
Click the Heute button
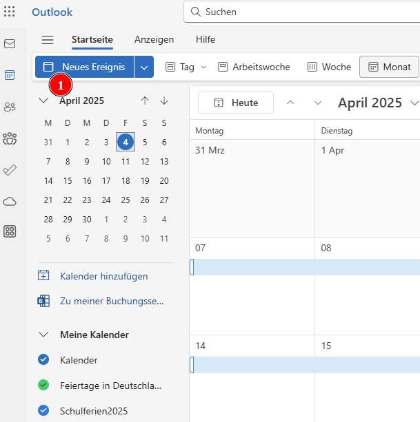[236, 103]
